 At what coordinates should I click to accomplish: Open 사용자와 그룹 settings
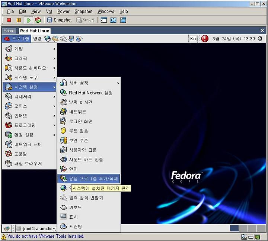[x=89, y=150]
